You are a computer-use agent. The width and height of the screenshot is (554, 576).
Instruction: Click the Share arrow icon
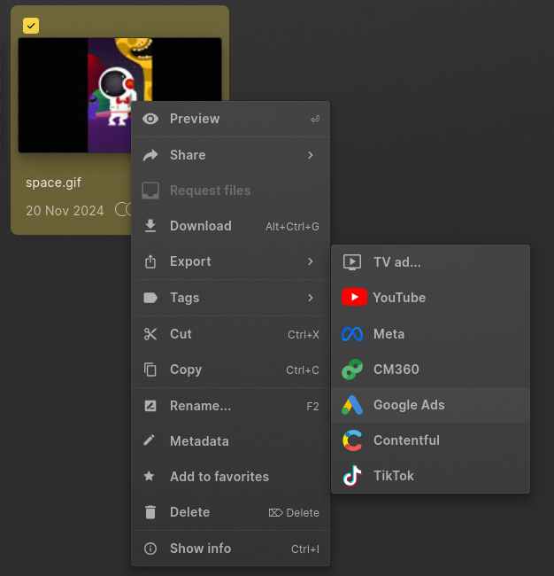pyautogui.click(x=150, y=155)
